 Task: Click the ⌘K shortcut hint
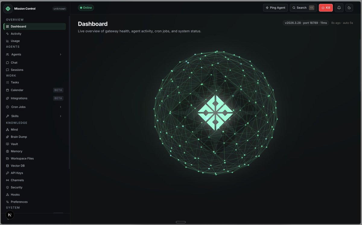tap(312, 8)
